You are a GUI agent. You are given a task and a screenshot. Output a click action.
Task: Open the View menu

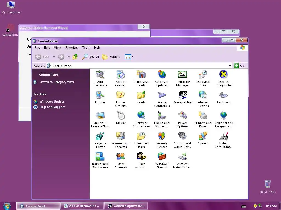57,48
